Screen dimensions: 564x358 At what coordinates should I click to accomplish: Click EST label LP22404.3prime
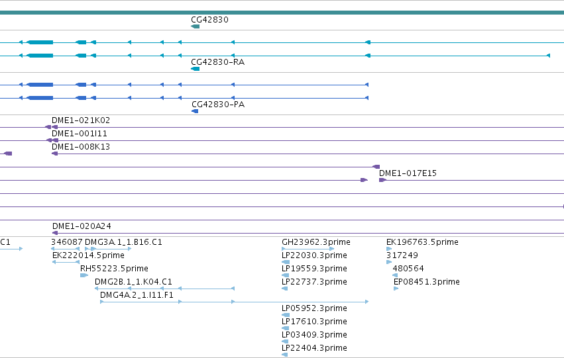coord(314,348)
